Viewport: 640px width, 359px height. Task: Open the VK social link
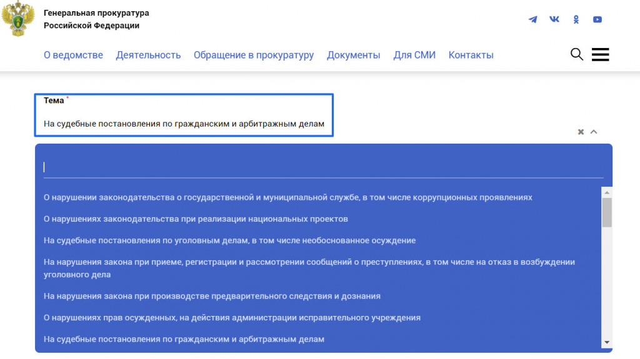(554, 19)
